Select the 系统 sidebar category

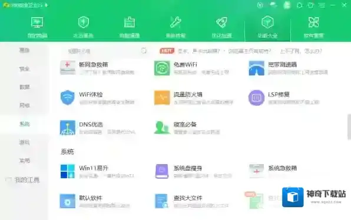click(x=24, y=124)
